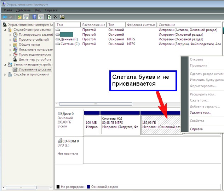Toggle the action pane toolbar icon
224x191 pixels.
pos(41,17)
